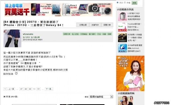Open vtzsrato's avatar image

point(13,38)
